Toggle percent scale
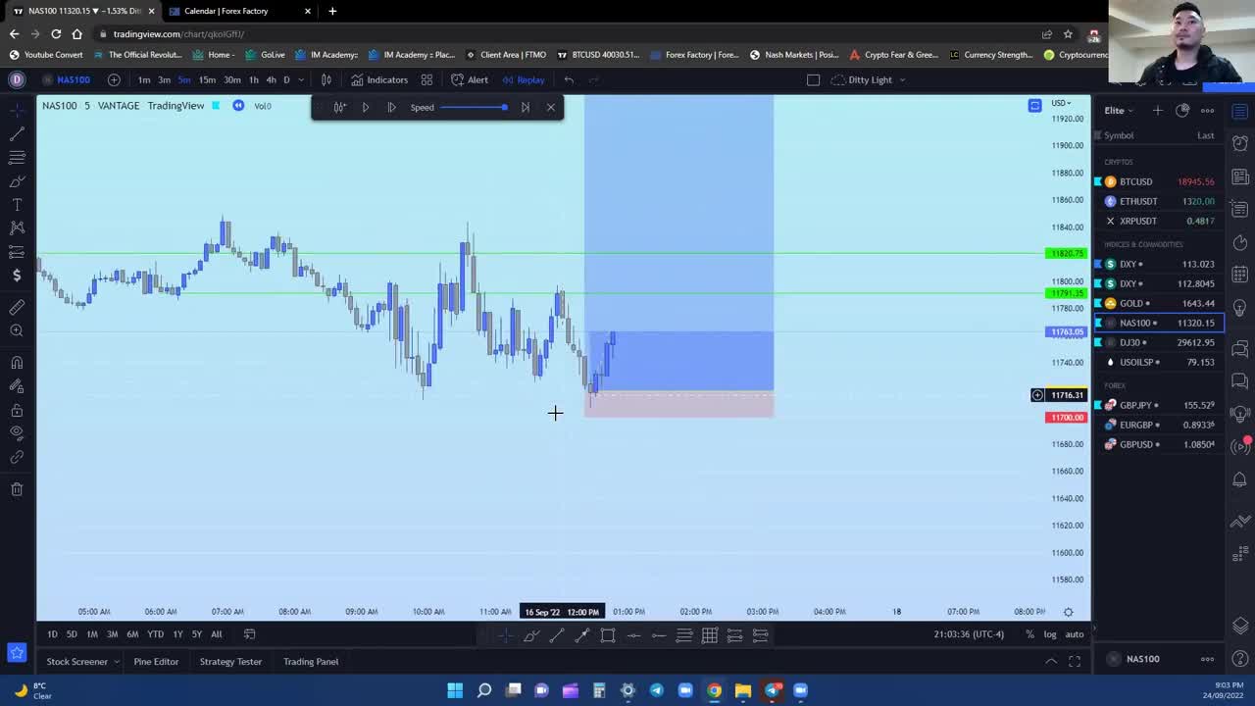Image resolution: width=1255 pixels, height=706 pixels. pyautogui.click(x=1029, y=634)
